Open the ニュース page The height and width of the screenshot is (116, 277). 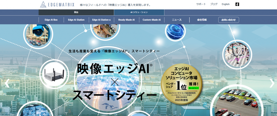(177, 20)
